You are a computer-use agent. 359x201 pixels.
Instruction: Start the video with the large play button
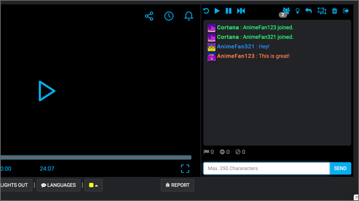point(47,91)
